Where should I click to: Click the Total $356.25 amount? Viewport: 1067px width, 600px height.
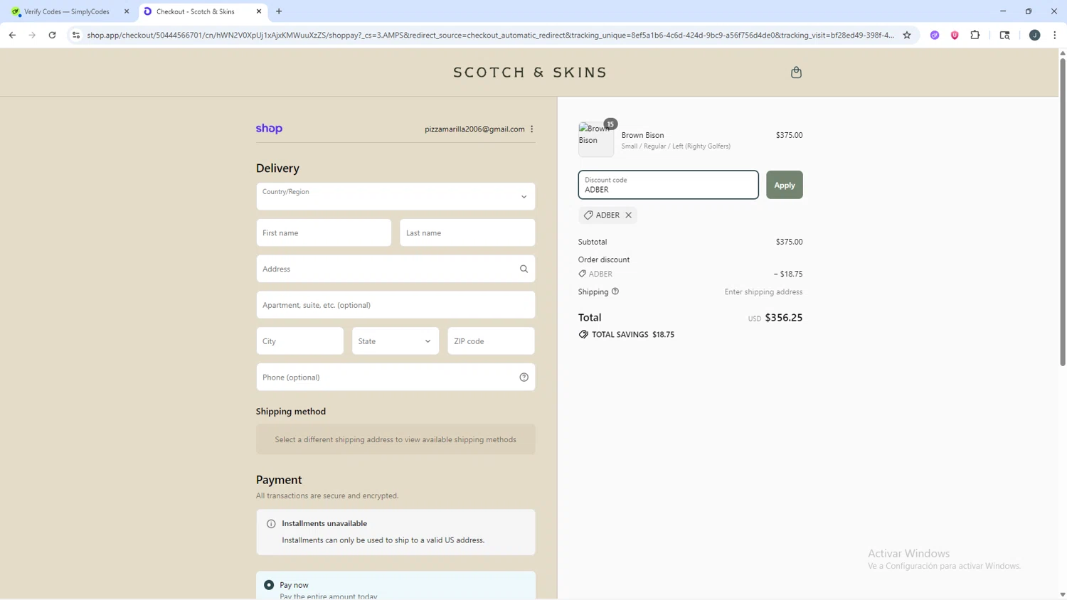click(783, 318)
